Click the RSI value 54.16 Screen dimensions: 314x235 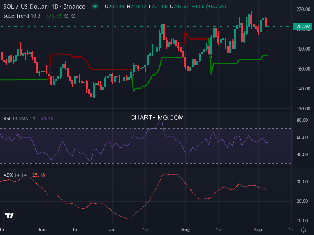coord(47,118)
